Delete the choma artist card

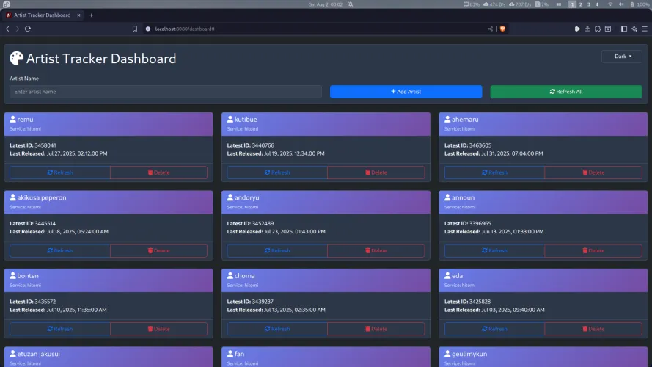tap(376, 329)
